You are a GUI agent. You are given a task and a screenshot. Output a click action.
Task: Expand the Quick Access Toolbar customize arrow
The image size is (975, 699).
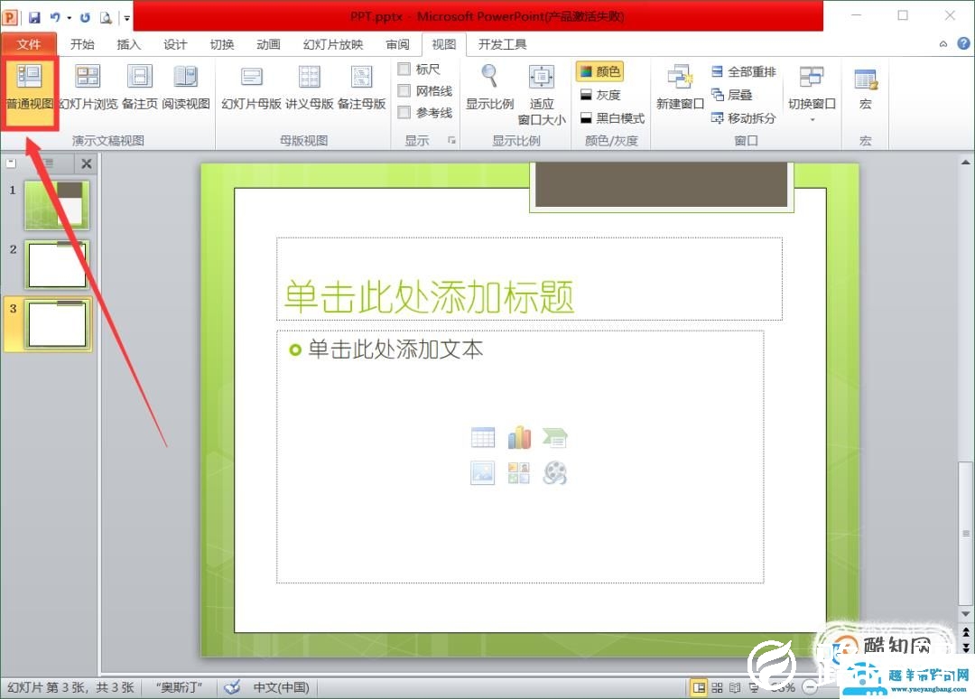coord(126,17)
